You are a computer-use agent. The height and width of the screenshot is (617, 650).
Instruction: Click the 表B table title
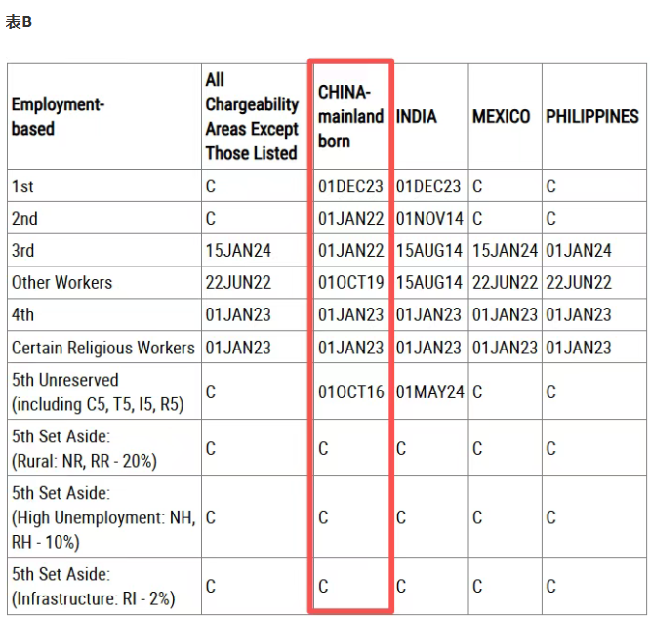coord(19,21)
